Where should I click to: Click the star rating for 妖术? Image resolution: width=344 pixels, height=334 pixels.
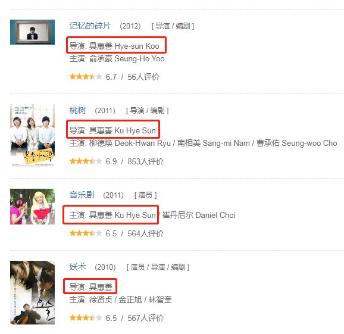click(x=86, y=318)
